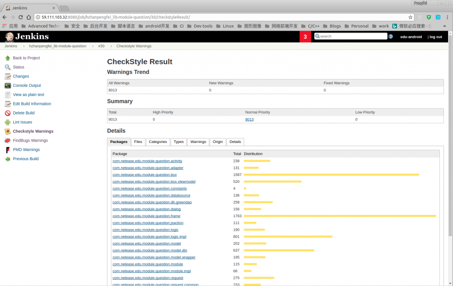The image size is (453, 286).
Task: Open the edu-android user link
Action: point(411,37)
